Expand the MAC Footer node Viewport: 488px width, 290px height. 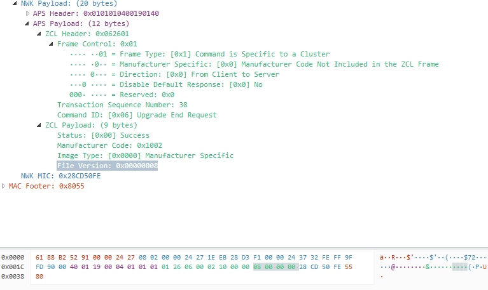tap(4, 186)
